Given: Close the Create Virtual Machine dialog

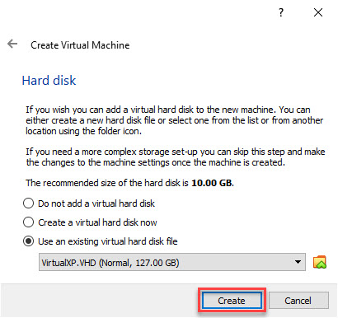Looking at the screenshot, I should click(x=318, y=12).
